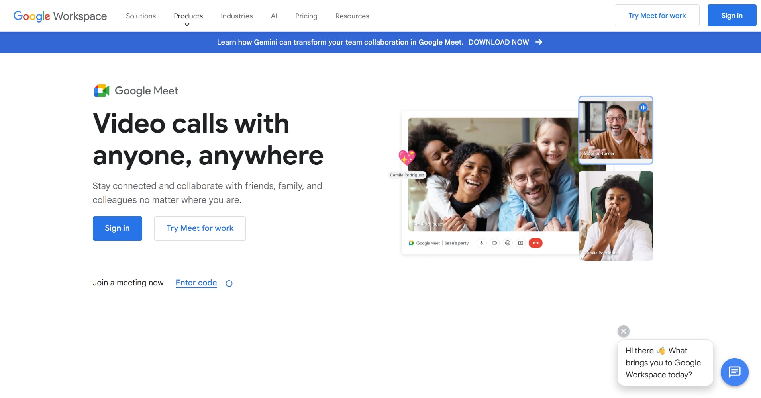Click Try Meet for work in header
The height and width of the screenshot is (398, 761).
coord(657,16)
